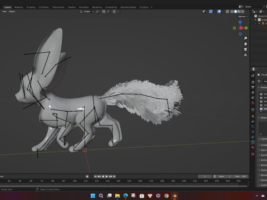Viewport: 267px width, 200px height.
Task: Play the animation forward
Action: 107,176
